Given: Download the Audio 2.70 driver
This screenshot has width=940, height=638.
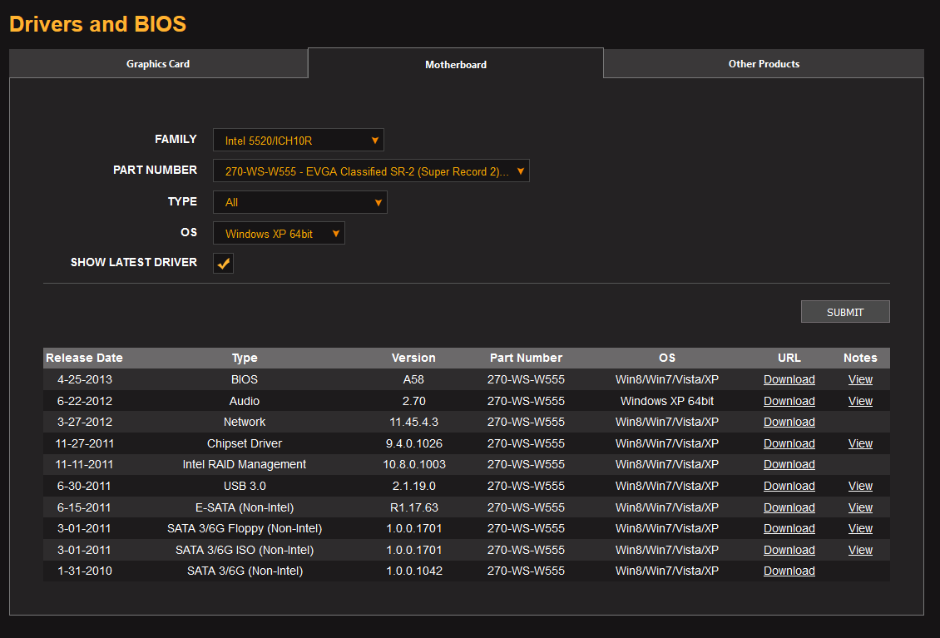Looking at the screenshot, I should point(789,401).
